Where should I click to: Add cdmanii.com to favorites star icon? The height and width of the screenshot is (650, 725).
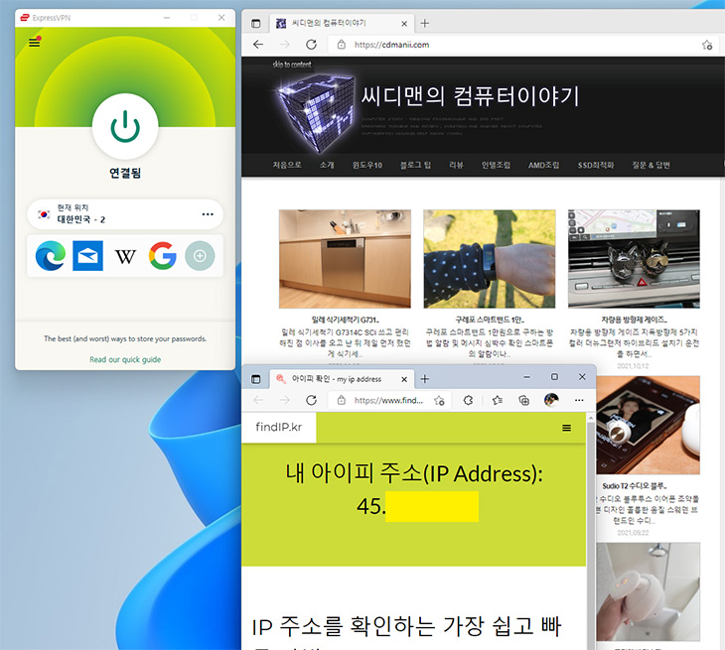(x=707, y=45)
